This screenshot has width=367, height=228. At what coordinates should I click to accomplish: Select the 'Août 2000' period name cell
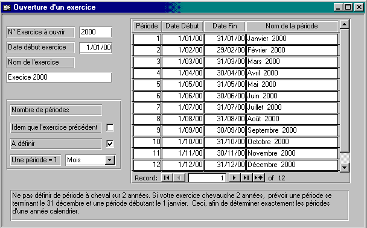(292, 119)
